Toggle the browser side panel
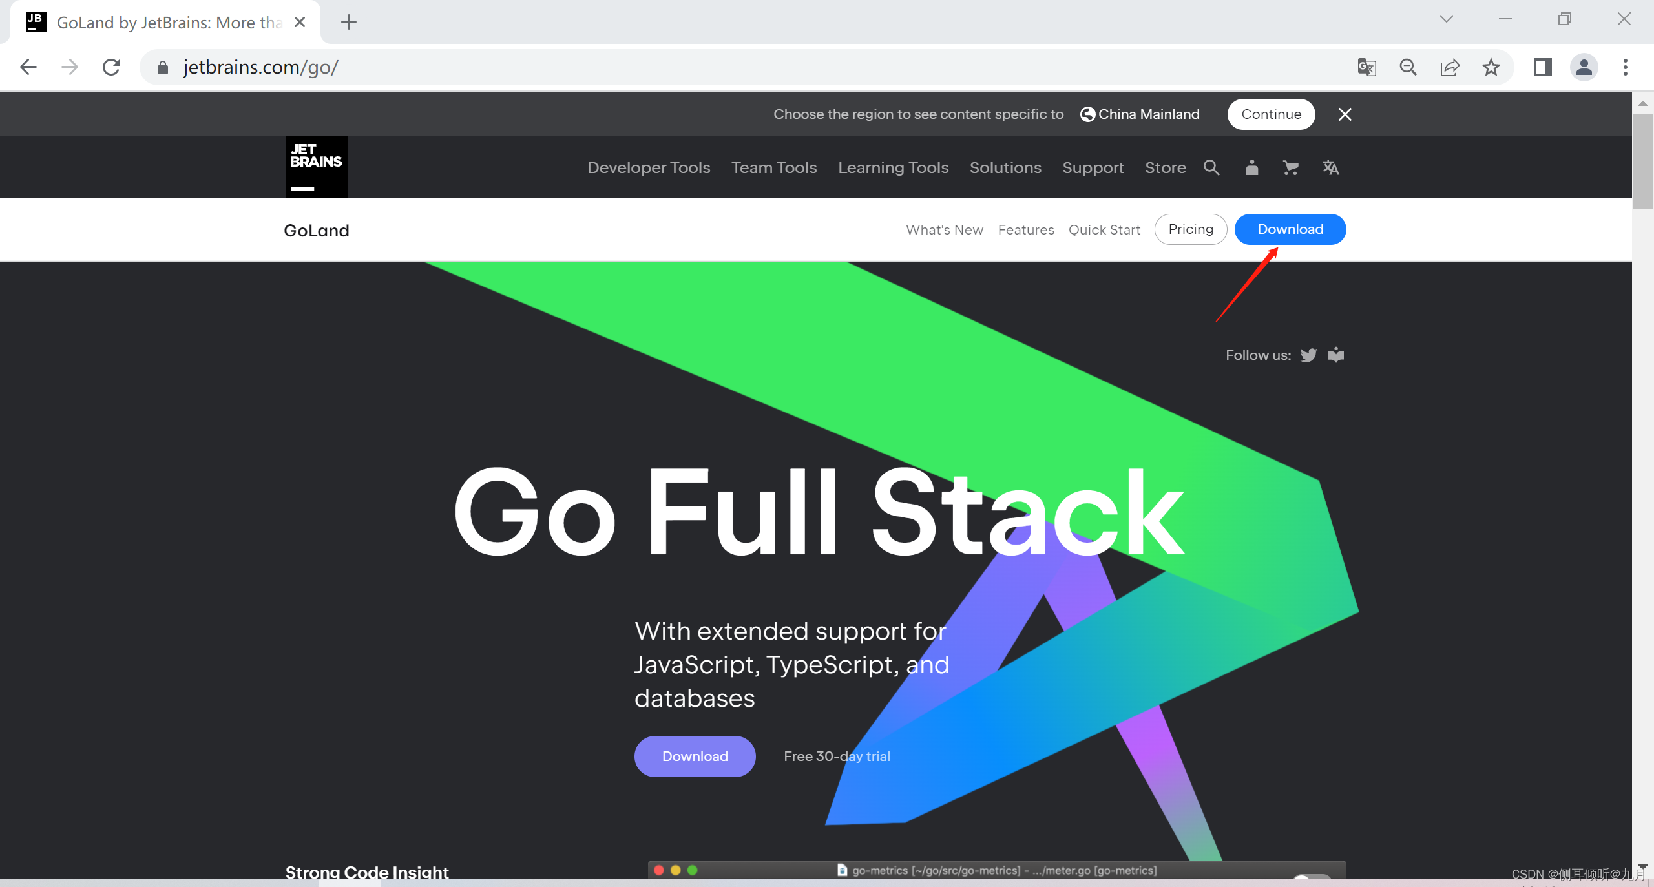The width and height of the screenshot is (1654, 887). click(1543, 67)
